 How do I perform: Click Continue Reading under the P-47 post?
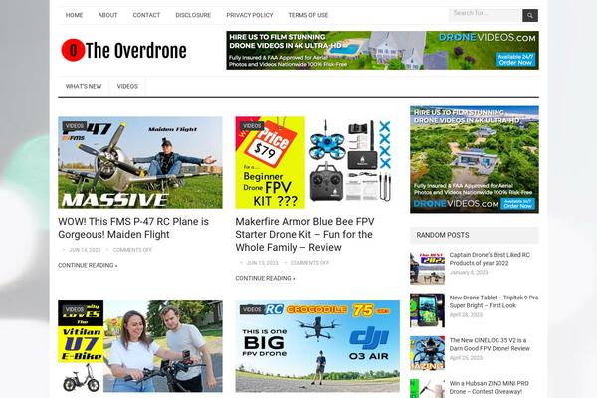(x=88, y=265)
